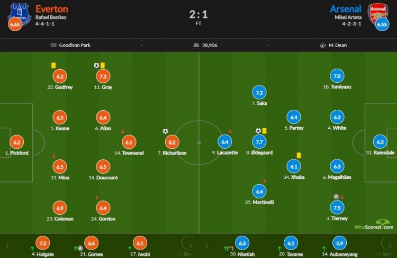Select Ødegaard's 7.7 rating circle
397x258 pixels.
pos(259,142)
